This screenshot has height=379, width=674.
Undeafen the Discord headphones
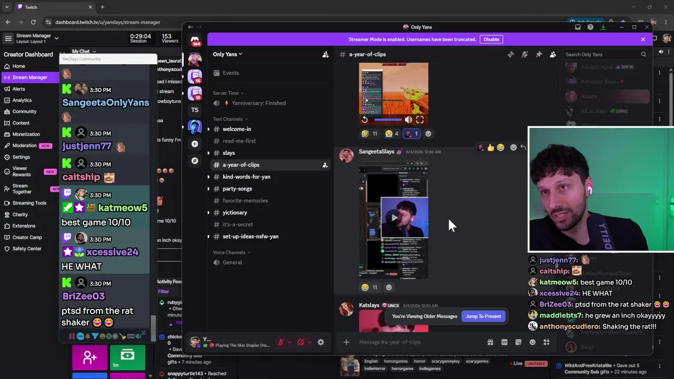[301, 342]
